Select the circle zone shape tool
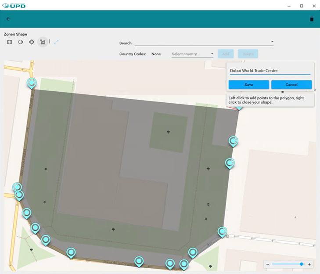This screenshot has width=320, height=274. [x=20, y=42]
